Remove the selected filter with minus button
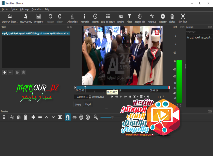 pos(10,72)
